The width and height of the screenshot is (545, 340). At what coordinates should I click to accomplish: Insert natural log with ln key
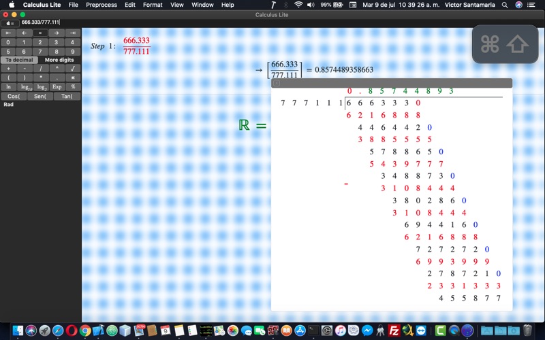point(8,87)
